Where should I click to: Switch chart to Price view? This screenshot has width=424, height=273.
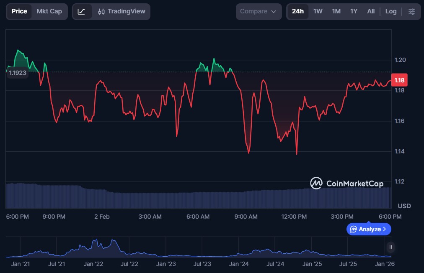tap(19, 12)
